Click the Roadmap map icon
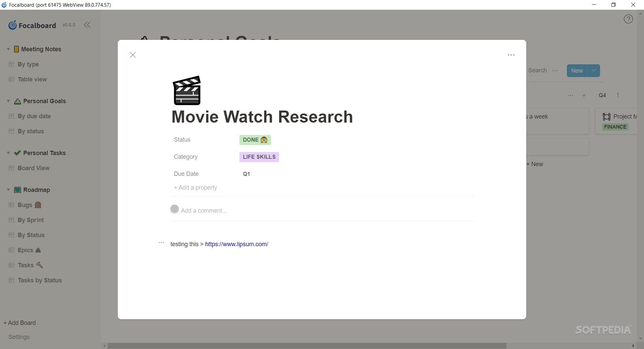The width and height of the screenshot is (644, 349). click(17, 190)
